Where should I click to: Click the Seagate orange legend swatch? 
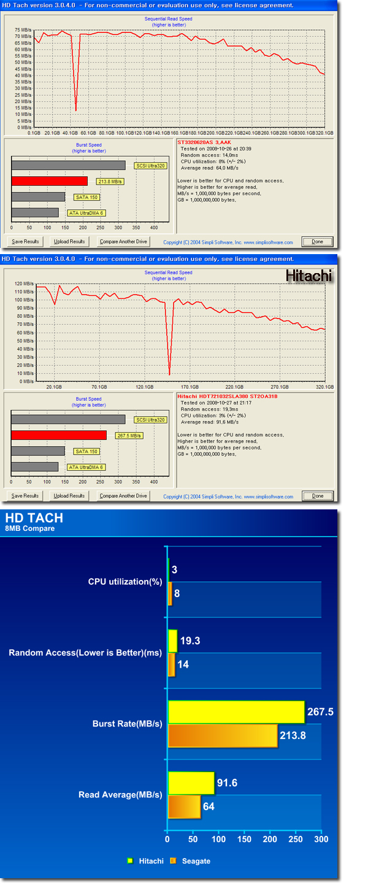pos(173,861)
